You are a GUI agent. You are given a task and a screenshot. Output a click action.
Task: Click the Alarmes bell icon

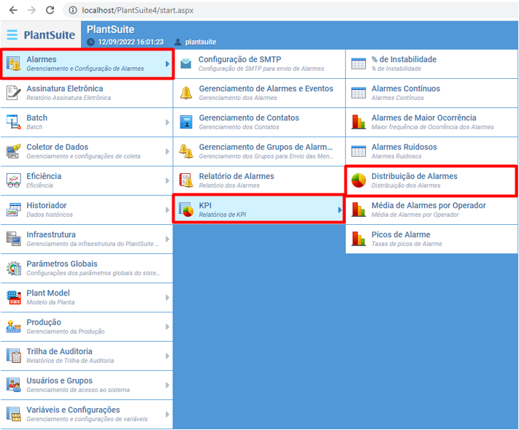(14, 64)
